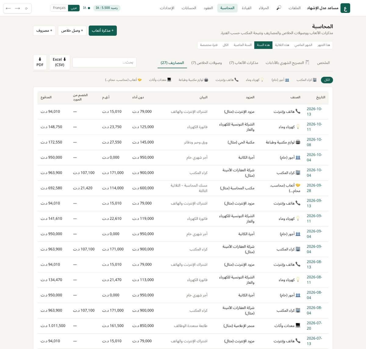Viewport: 366px width, 349px height.
Task: Switch to وصولات الخلاص (7) tab
Action: (x=206, y=63)
